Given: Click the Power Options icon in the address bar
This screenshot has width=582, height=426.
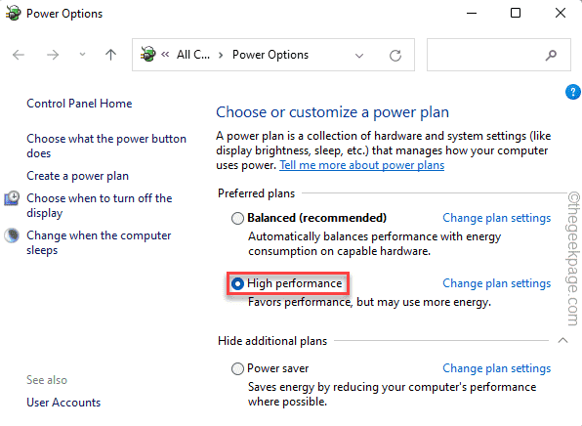Looking at the screenshot, I should tap(148, 54).
